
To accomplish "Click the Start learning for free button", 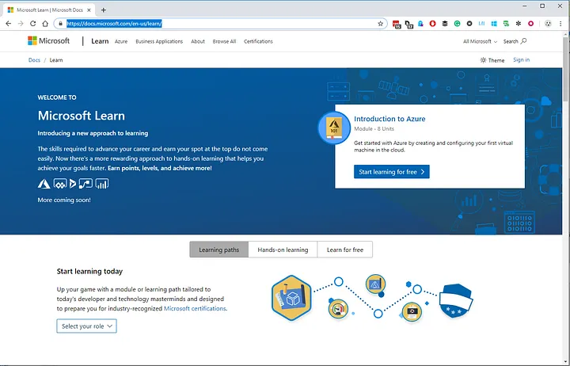I will click(392, 172).
